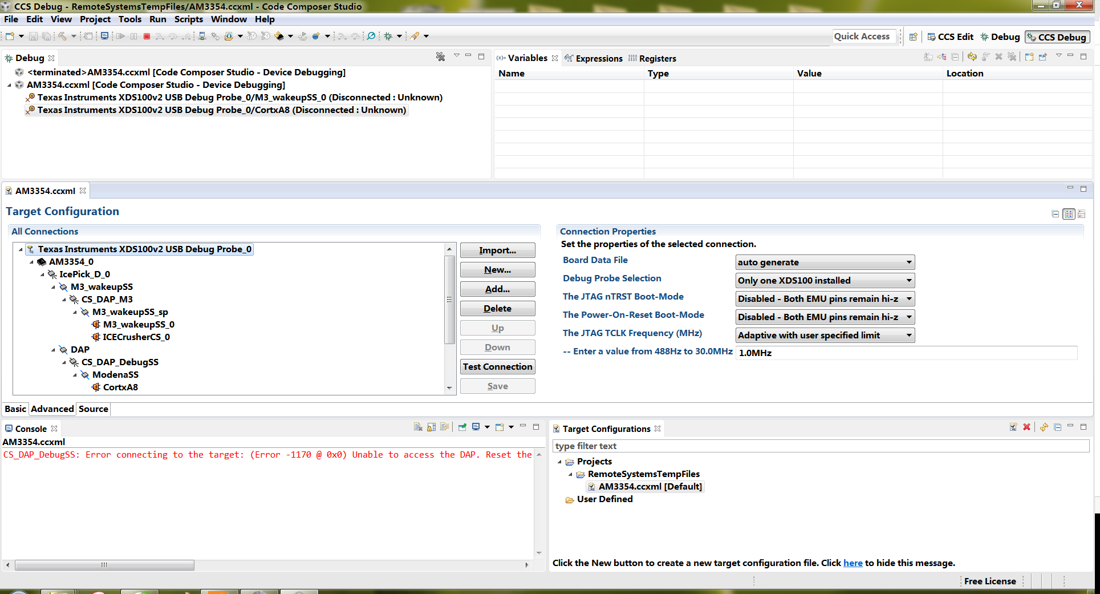Click the grid layout icon in Target Configuration editor

[x=1069, y=214]
